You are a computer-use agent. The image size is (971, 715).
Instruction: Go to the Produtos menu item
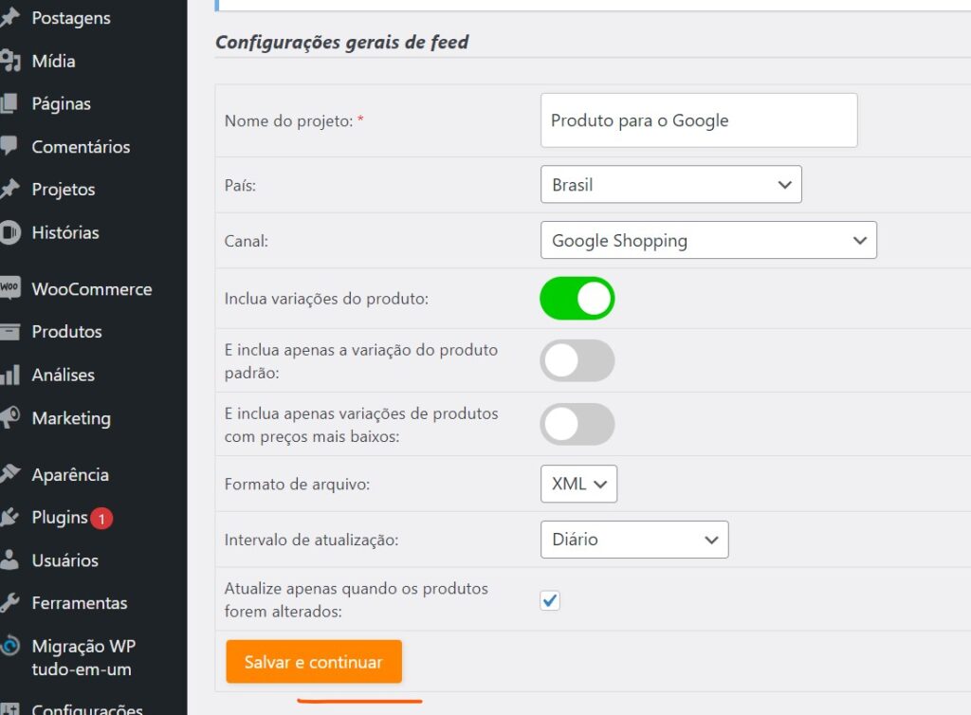point(66,332)
